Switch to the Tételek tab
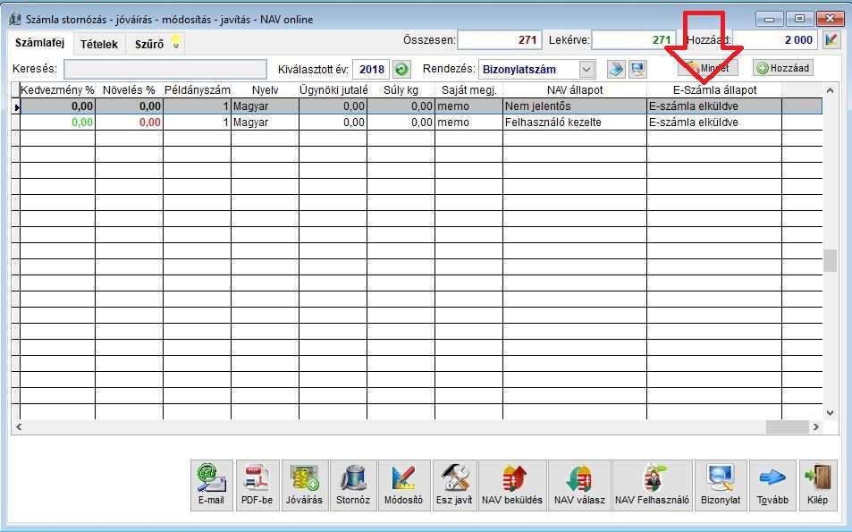 click(99, 44)
